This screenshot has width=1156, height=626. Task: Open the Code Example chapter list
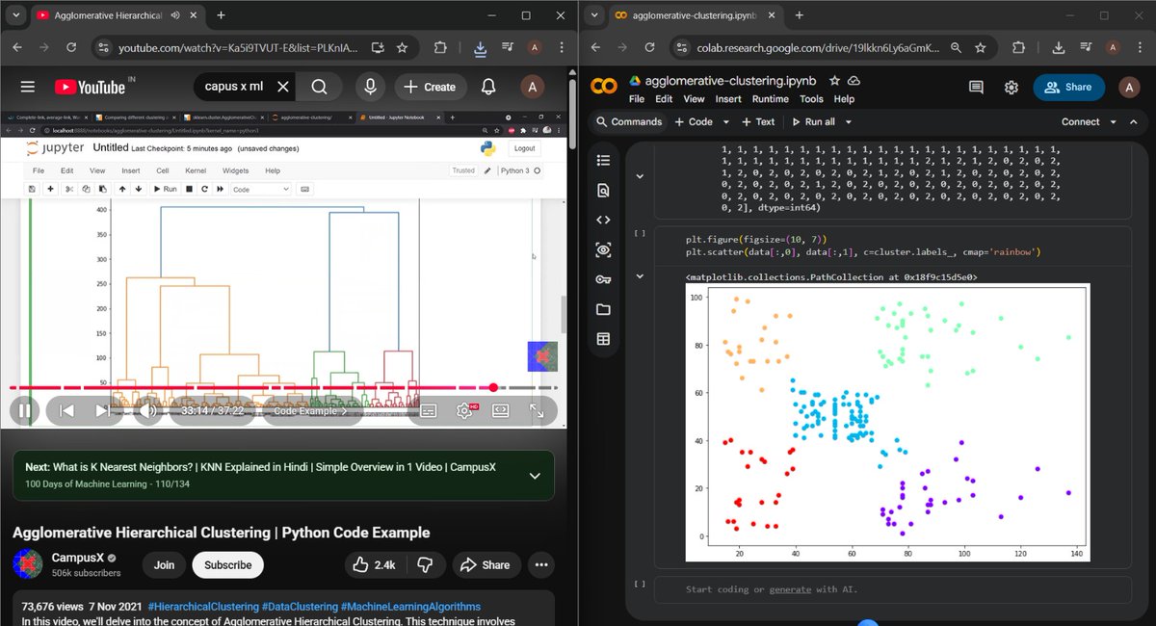310,411
